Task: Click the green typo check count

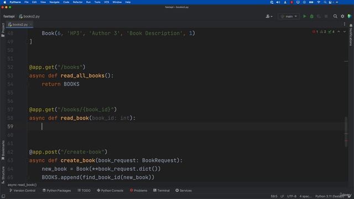Action: [x=331, y=32]
